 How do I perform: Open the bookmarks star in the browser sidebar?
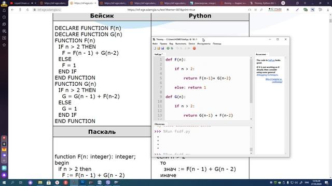click(4, 45)
